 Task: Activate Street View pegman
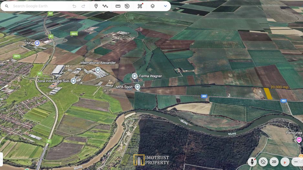252,162
